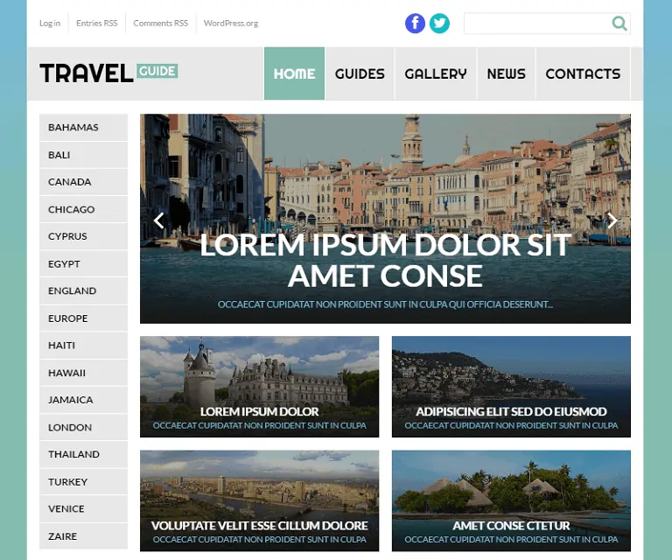The image size is (672, 560).
Task: Select England in the sidebar
Action: [x=84, y=290]
